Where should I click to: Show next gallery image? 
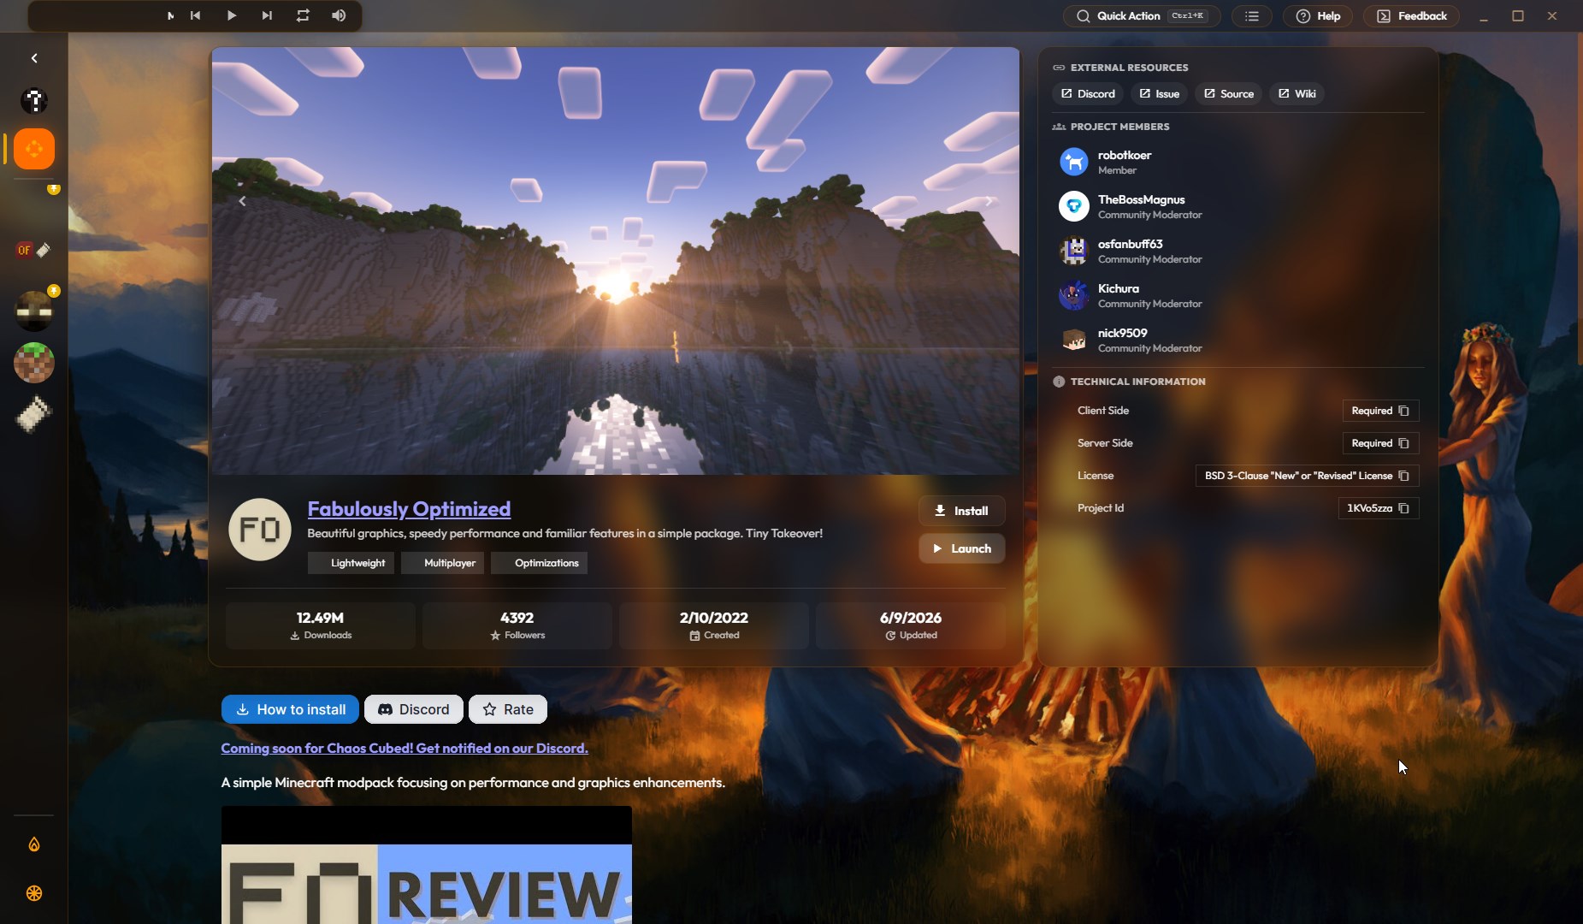(989, 201)
